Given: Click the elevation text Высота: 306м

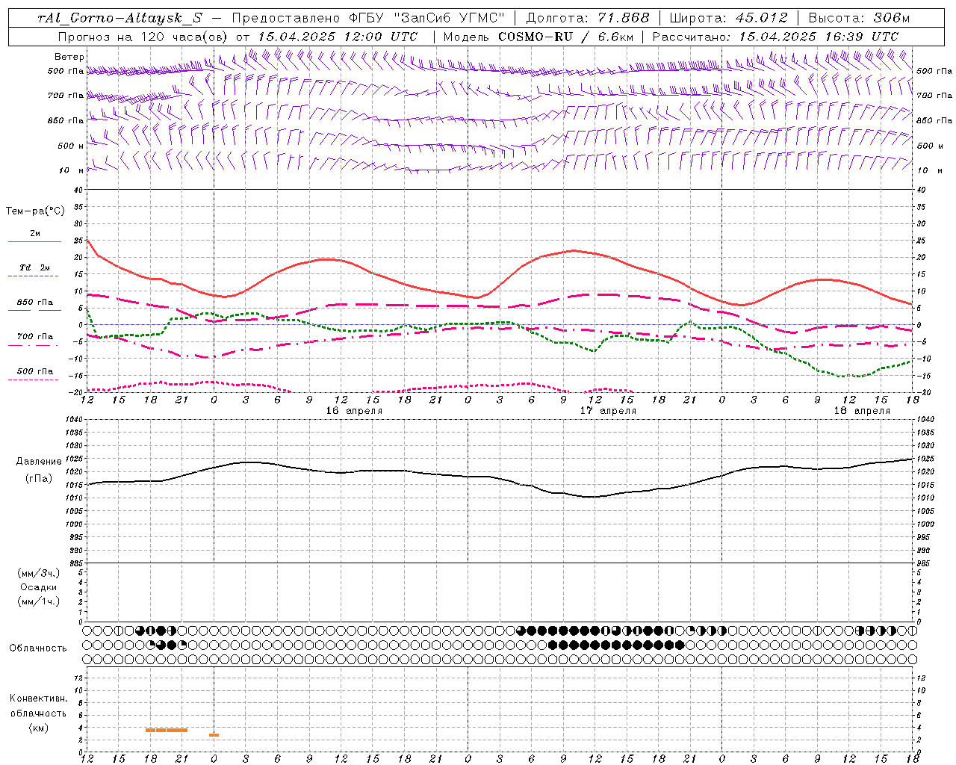Looking at the screenshot, I should (860, 18).
